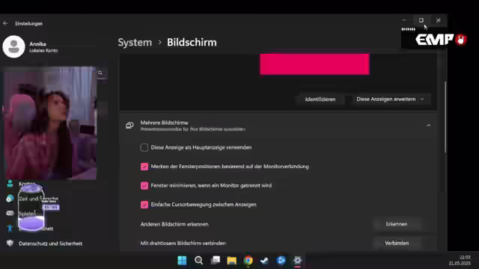This screenshot has height=269, width=479.
Task: Open the Windows Start menu
Action: (x=182, y=261)
